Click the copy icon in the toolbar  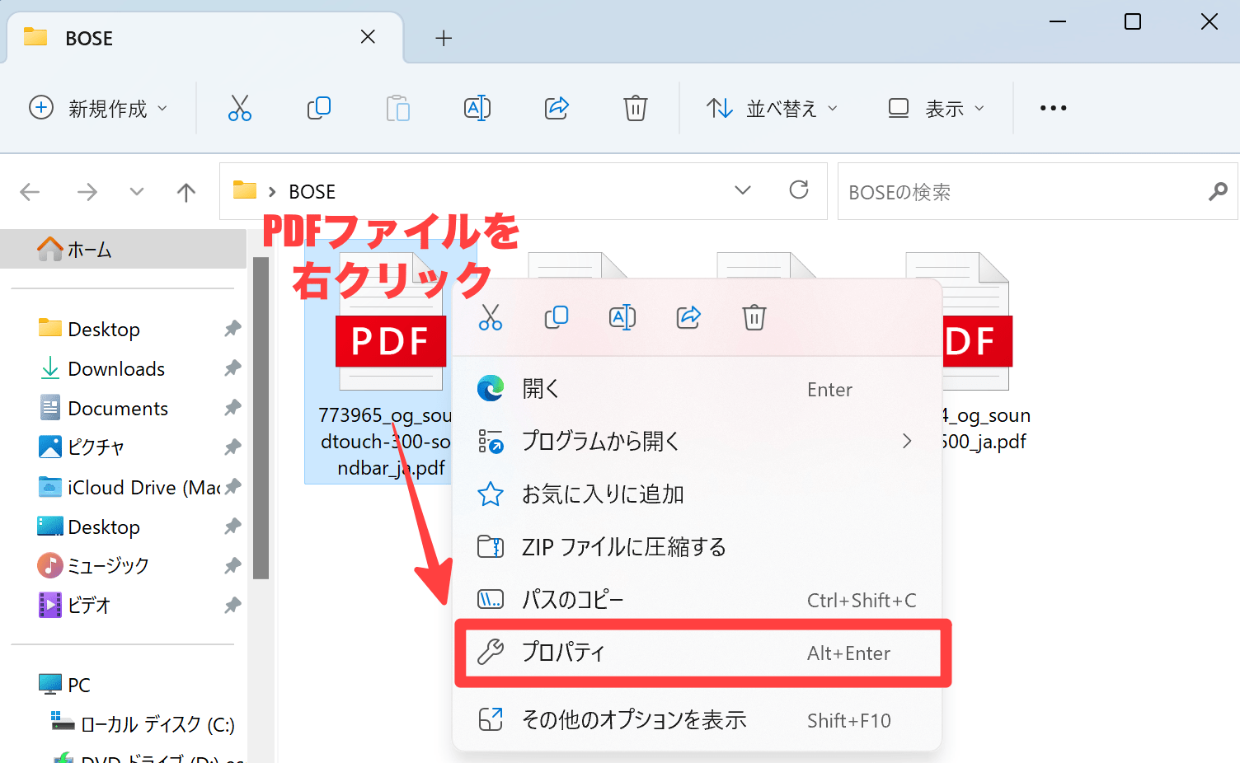click(319, 108)
